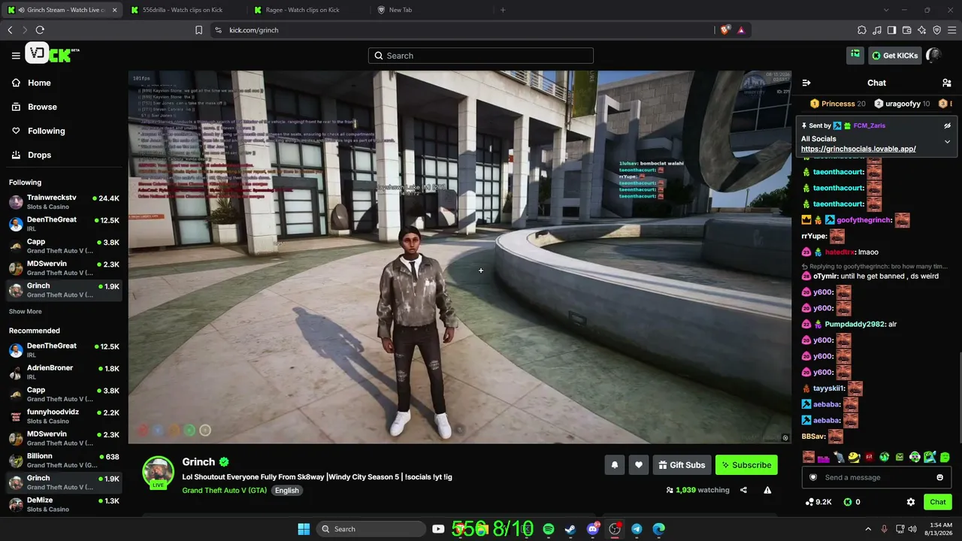Open DeMize recommended channel
Viewport: 962px width, 541px height.
(x=64, y=504)
